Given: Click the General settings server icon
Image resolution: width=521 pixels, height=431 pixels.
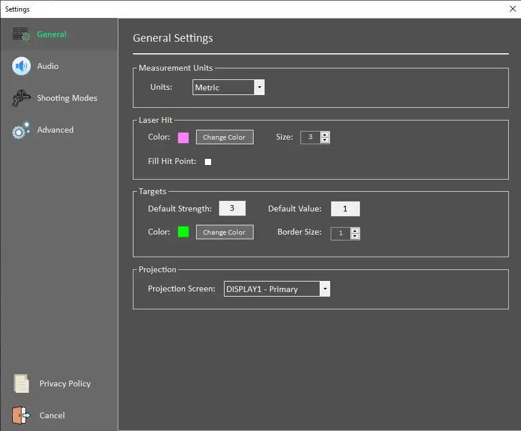Looking at the screenshot, I should pyautogui.click(x=21, y=35).
